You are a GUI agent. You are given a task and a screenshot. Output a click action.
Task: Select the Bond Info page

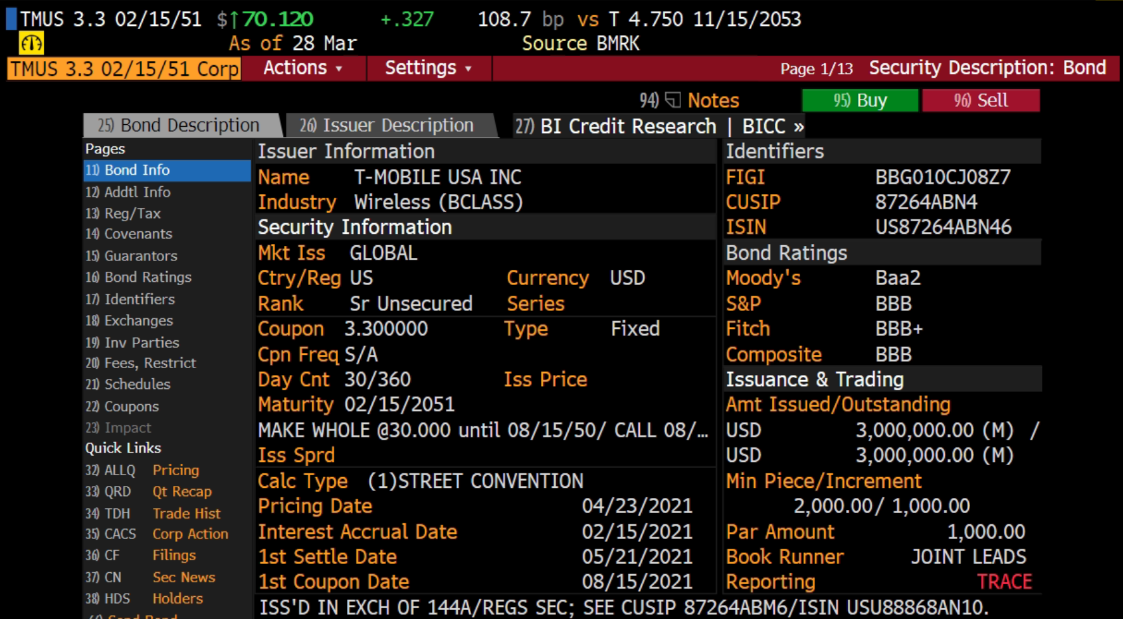coord(167,170)
